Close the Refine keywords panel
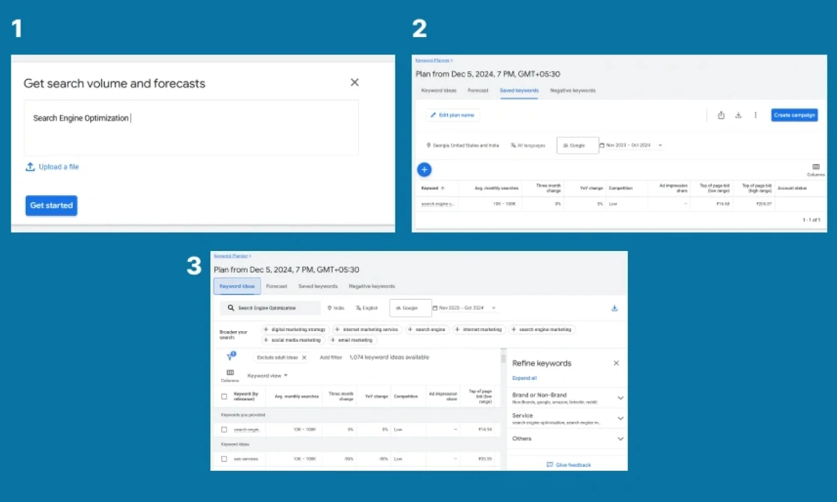 616,363
